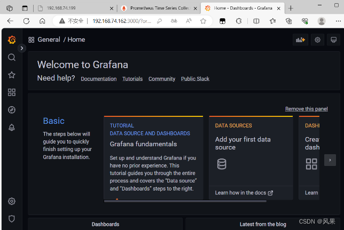
Task: Toggle the read aloud icon
Action: pos(189,21)
